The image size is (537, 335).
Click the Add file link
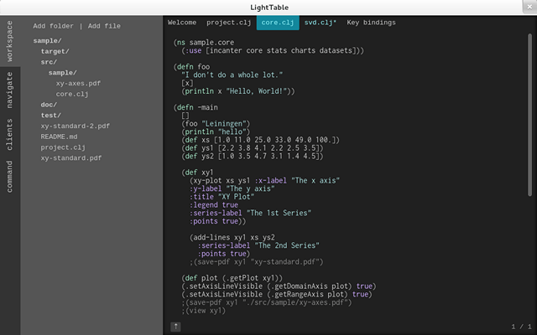[x=104, y=26]
